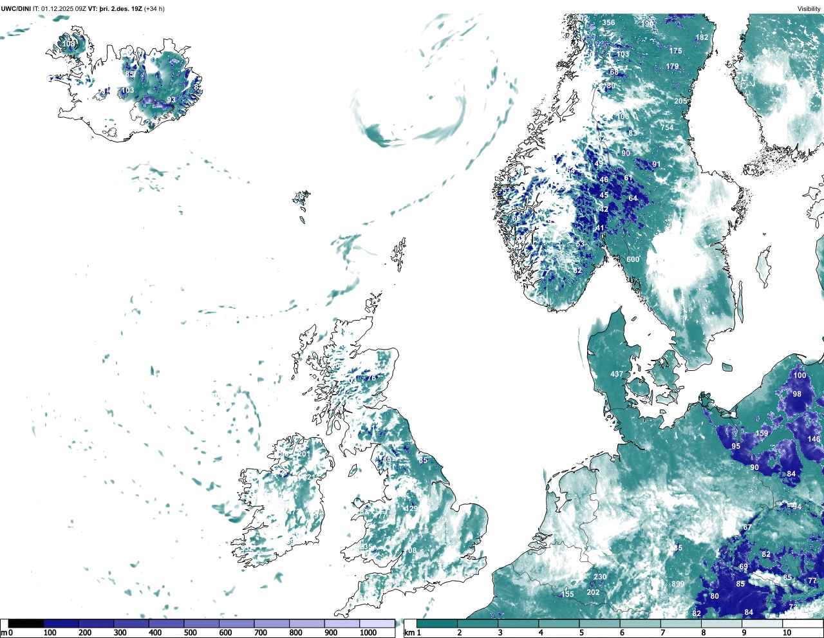The width and height of the screenshot is (824, 638).
Task: Click visibility value '76' in Scotland
Action: (x=371, y=378)
